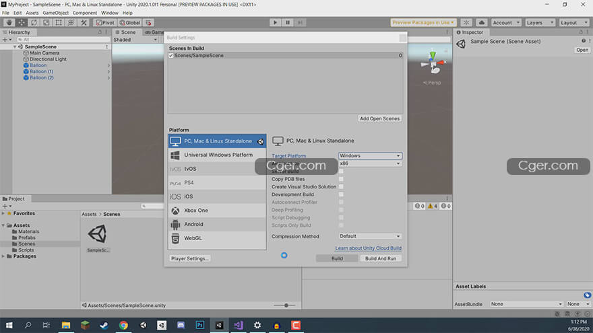
Task: Expand Packages folder
Action: click(x=3, y=256)
